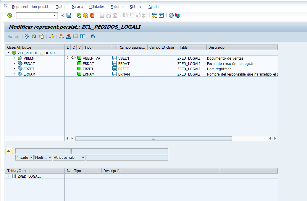Click the yellow up-arrow assign button

click(x=9, y=151)
